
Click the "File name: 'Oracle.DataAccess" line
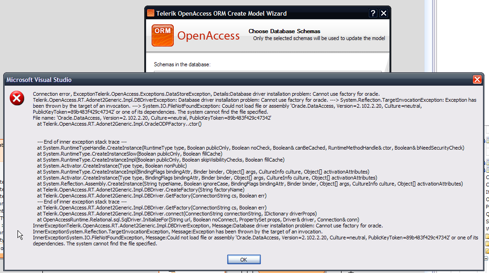coord(152,118)
